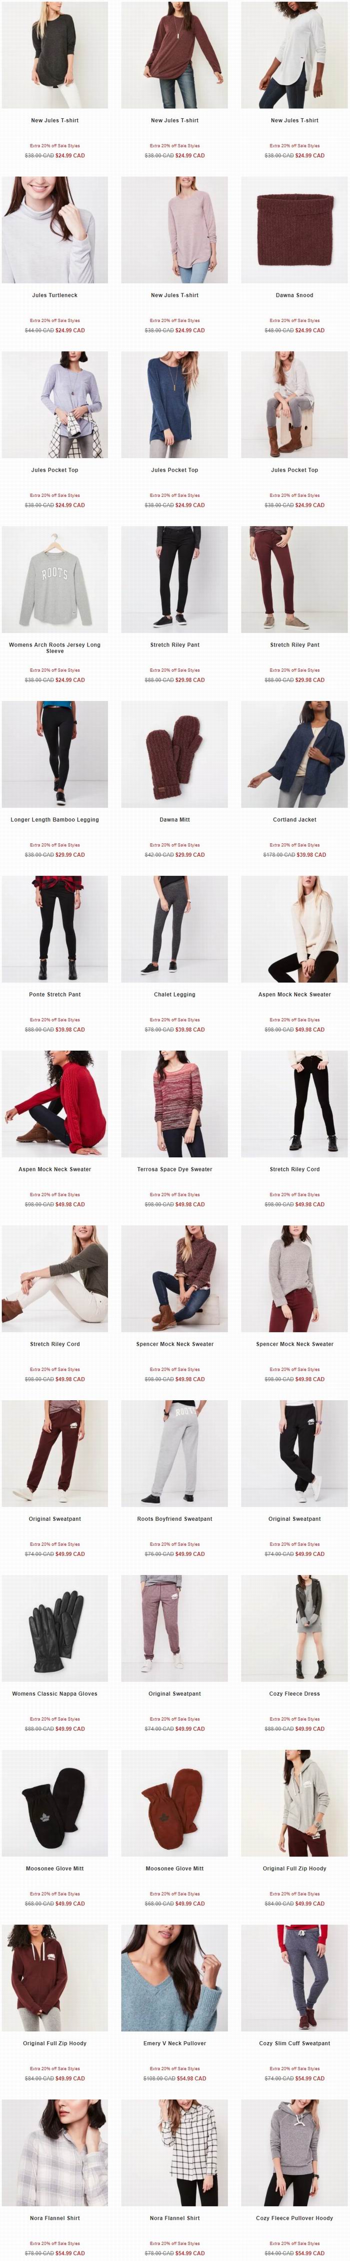Click the Cozy Fleece Pullover Hoody title

294,2217
